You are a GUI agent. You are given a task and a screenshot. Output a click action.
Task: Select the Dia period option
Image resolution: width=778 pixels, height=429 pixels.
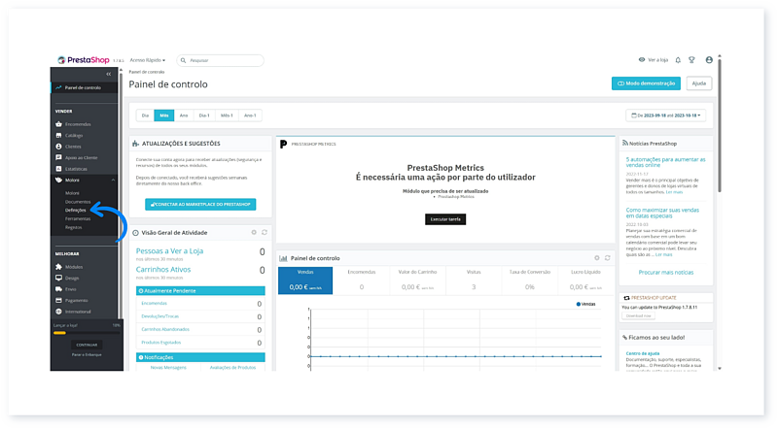tap(145, 115)
